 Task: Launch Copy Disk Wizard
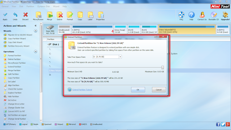click(15, 42)
